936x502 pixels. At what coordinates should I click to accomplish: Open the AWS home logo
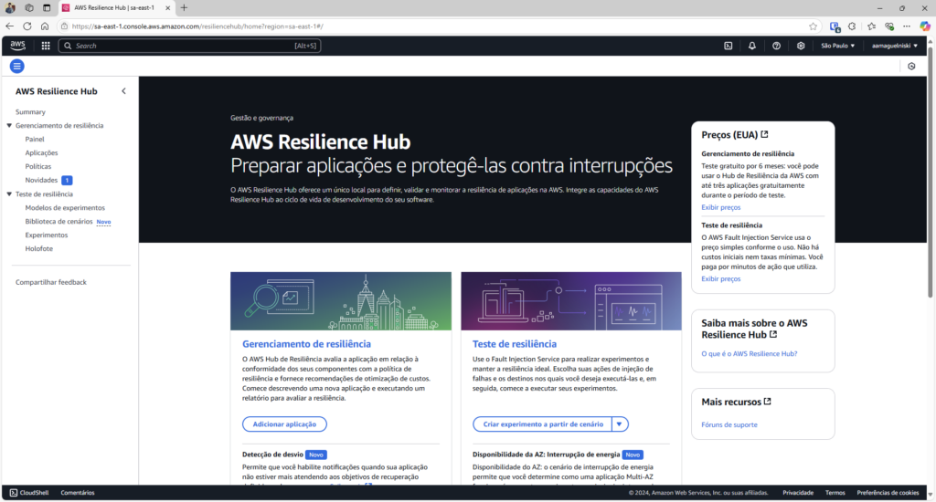pyautogui.click(x=18, y=46)
